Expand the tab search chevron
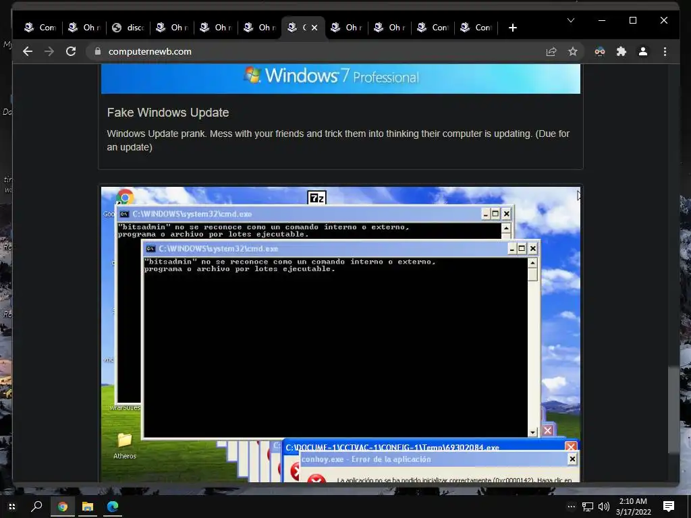This screenshot has width=691, height=518. [x=571, y=20]
